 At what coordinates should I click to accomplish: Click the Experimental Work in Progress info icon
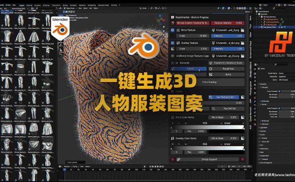click(x=172, y=17)
